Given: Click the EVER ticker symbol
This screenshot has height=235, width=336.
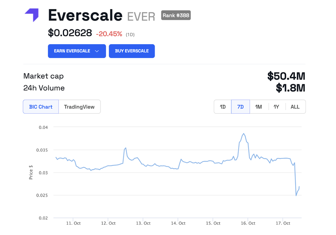Looking at the screenshot, I should (141, 17).
